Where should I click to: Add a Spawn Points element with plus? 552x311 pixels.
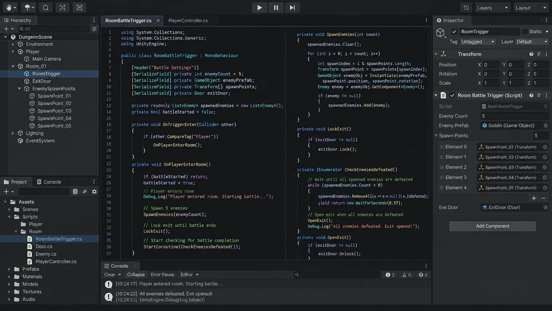[534, 198]
